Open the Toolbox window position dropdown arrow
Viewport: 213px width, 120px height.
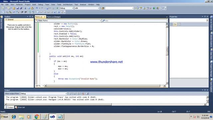point(28,17)
